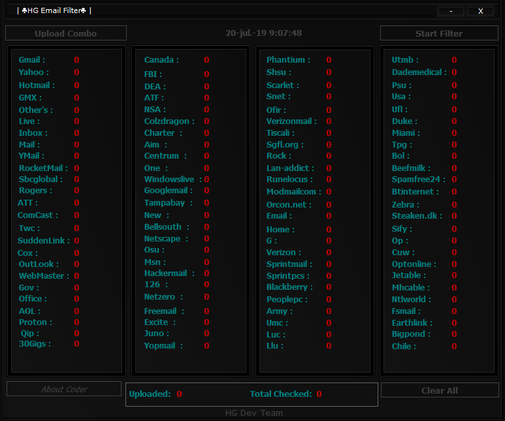Start the filter with Start Filter
The width and height of the screenshot is (505, 421).
pyautogui.click(x=439, y=33)
